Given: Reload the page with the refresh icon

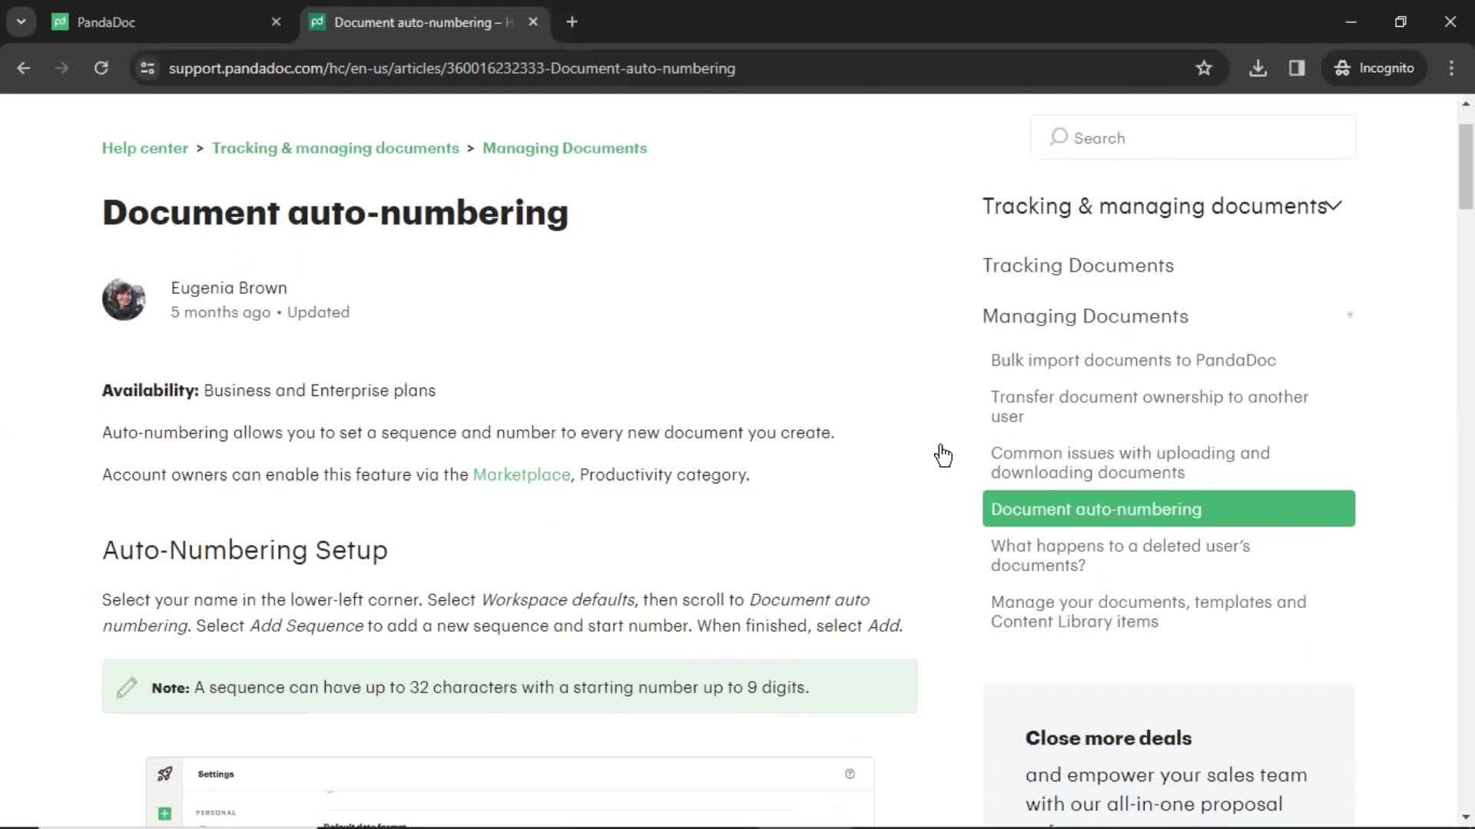Looking at the screenshot, I should 101,68.
